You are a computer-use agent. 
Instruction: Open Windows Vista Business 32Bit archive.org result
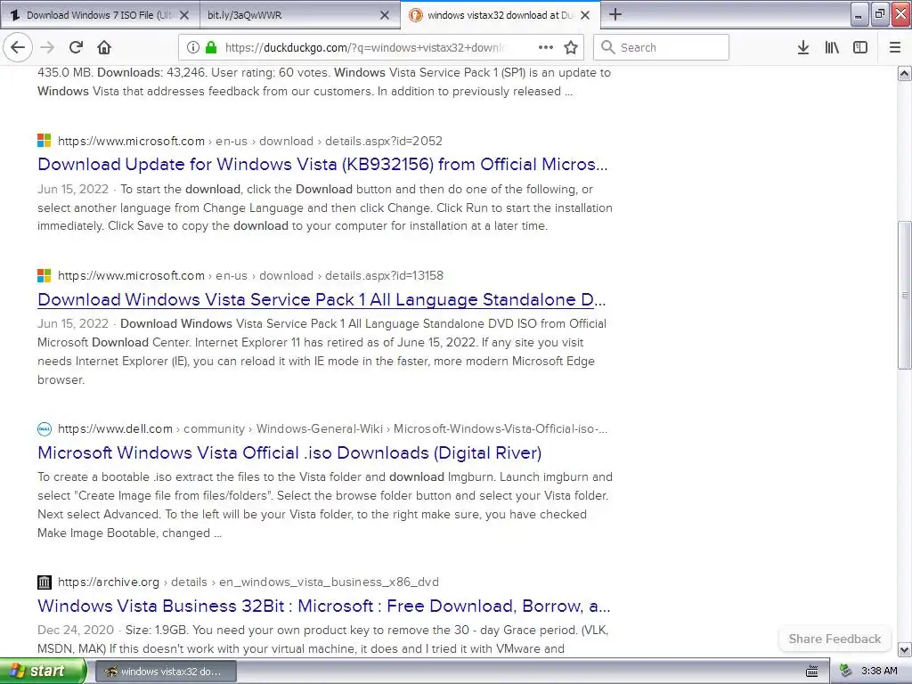[x=324, y=606]
